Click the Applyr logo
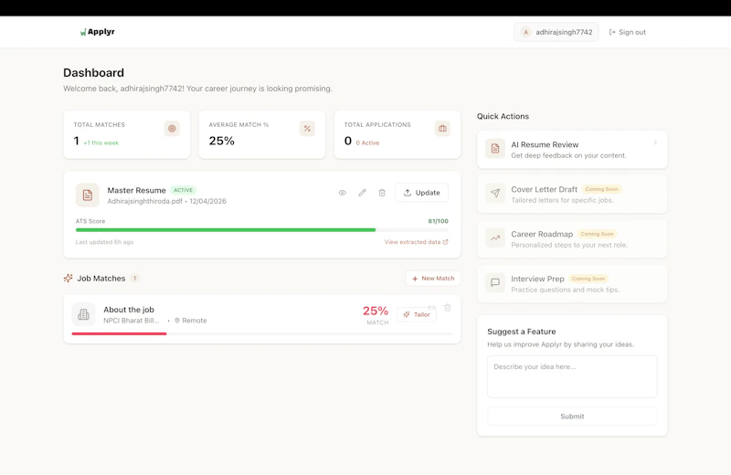The width and height of the screenshot is (731, 475). coord(97,32)
